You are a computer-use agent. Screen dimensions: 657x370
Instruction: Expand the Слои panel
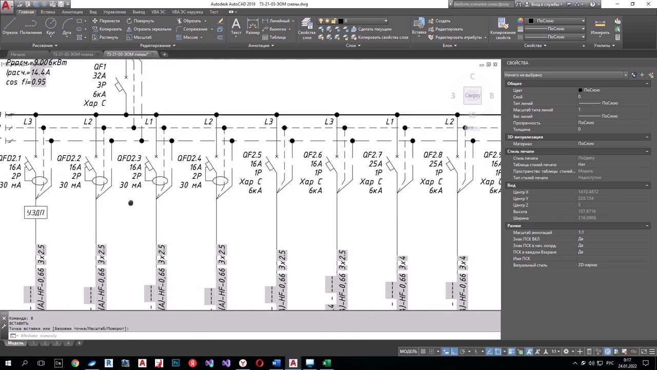353,45
